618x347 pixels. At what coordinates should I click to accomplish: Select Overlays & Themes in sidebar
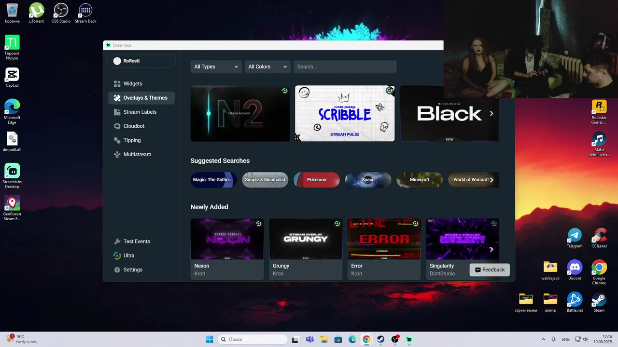[x=141, y=98]
